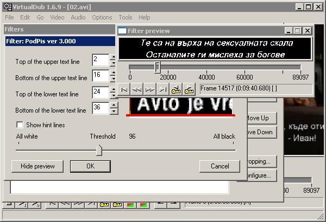
Task: Click the Frame 14517 status field
Action: tap(256, 89)
